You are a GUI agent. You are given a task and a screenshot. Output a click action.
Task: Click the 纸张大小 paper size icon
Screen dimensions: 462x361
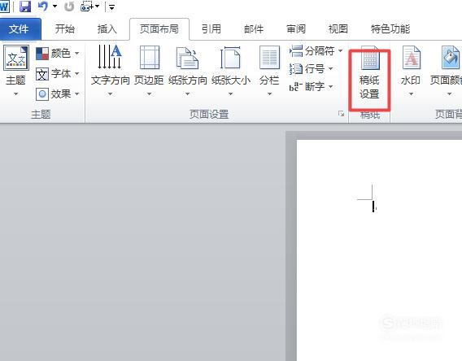click(230, 57)
